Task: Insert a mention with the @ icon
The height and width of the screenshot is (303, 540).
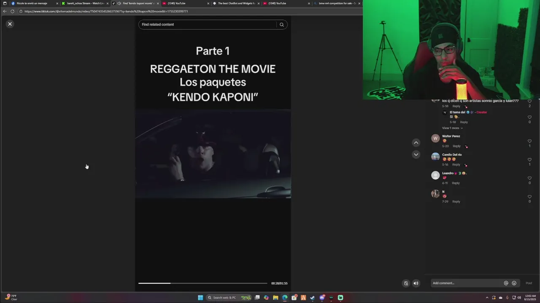Action: pyautogui.click(x=506, y=283)
